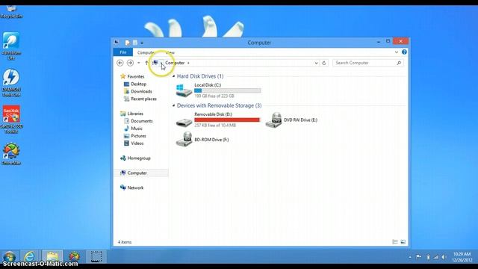Click "199 GB free of 223 GB" text

coord(214,96)
